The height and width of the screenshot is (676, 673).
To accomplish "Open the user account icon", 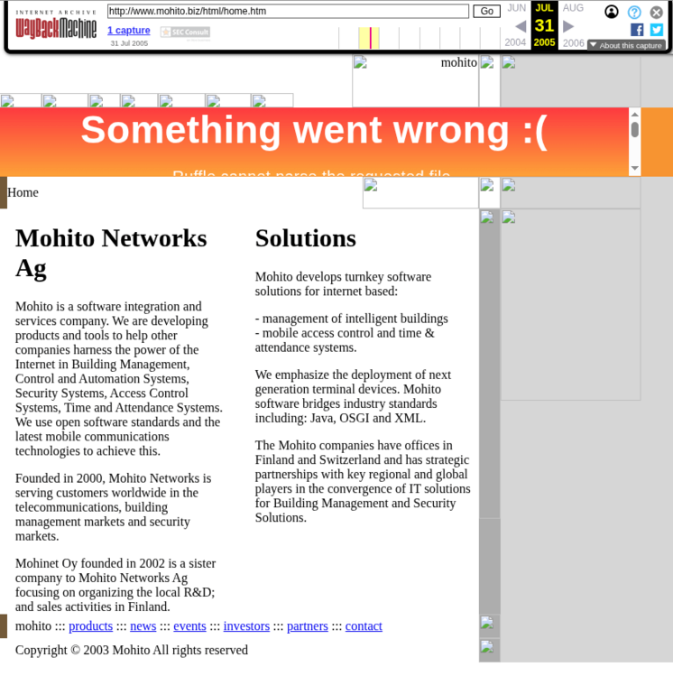I will coord(612,12).
